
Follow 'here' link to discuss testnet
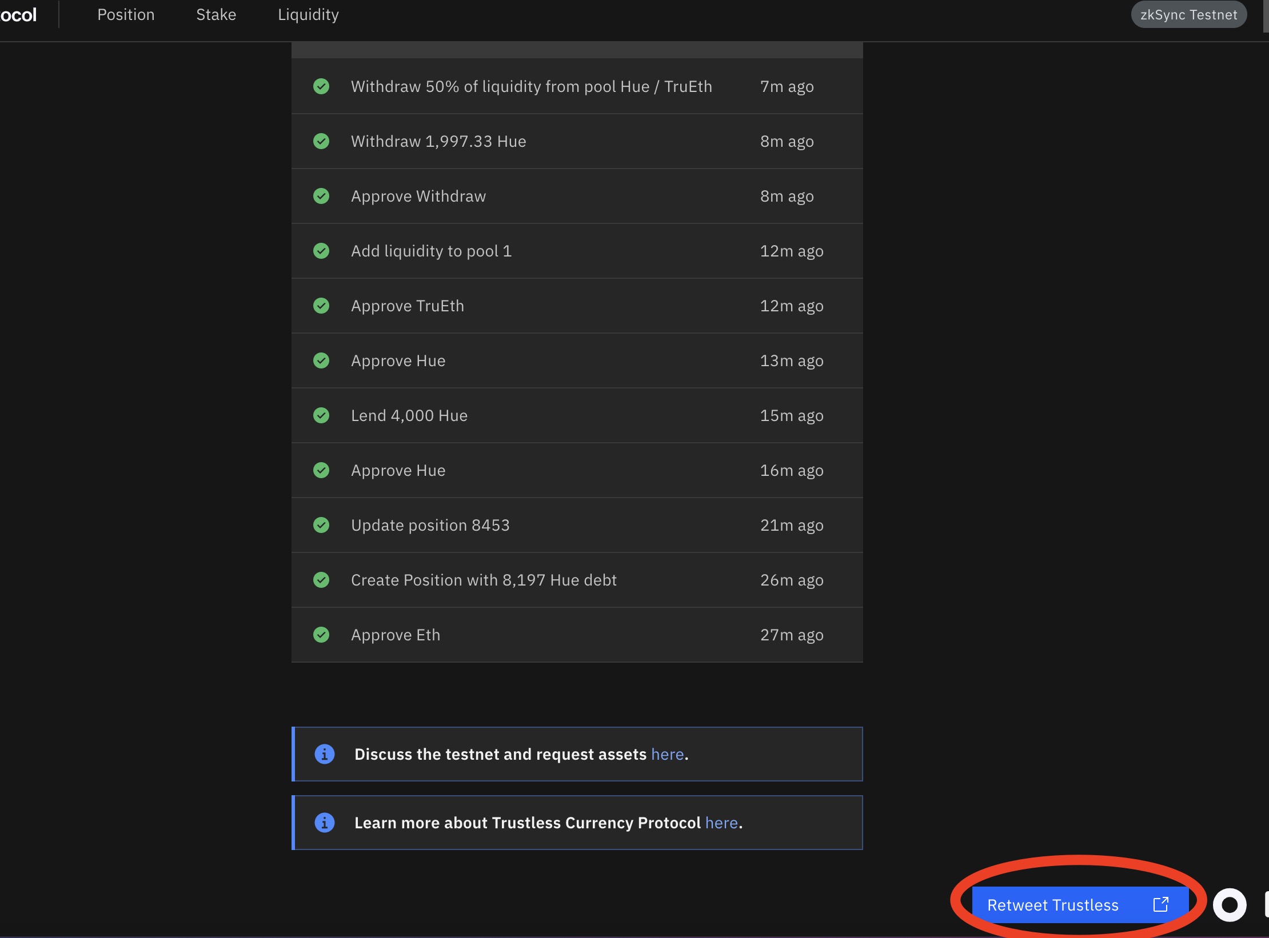tap(667, 755)
